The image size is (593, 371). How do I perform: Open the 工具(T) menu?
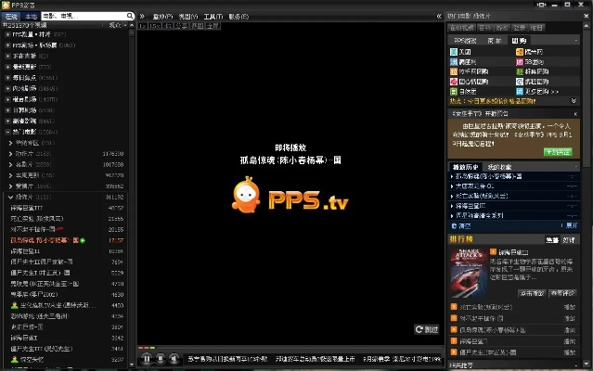click(x=213, y=17)
